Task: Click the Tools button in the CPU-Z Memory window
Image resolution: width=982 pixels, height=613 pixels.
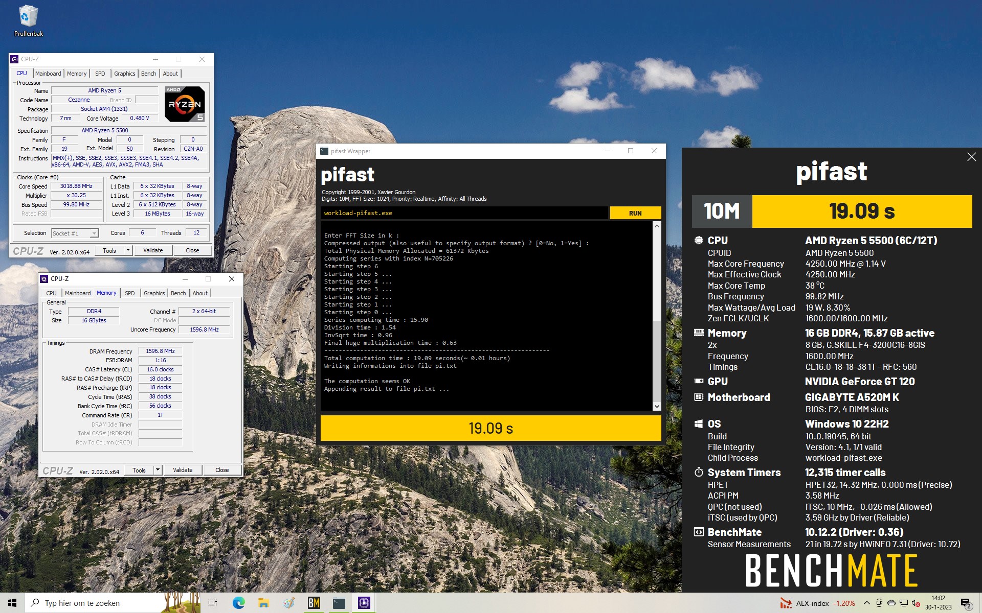Action: pos(139,470)
